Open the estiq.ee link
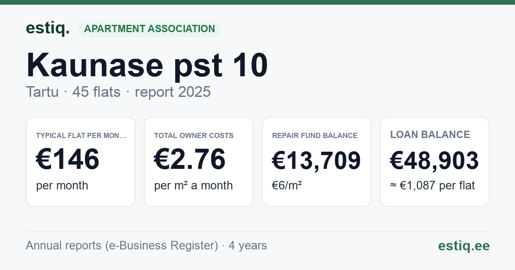 [x=463, y=246]
